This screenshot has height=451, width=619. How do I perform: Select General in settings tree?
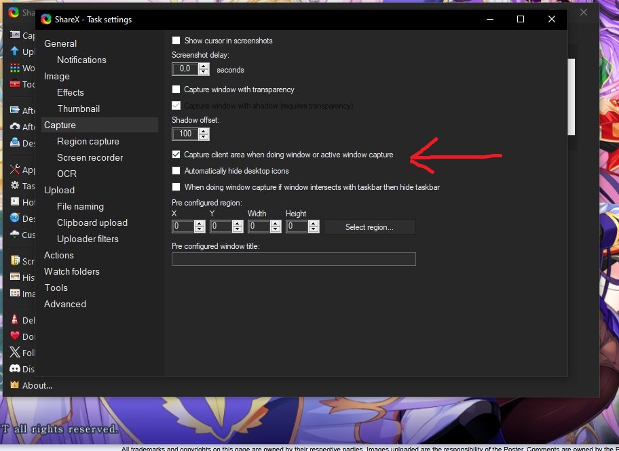tap(60, 43)
